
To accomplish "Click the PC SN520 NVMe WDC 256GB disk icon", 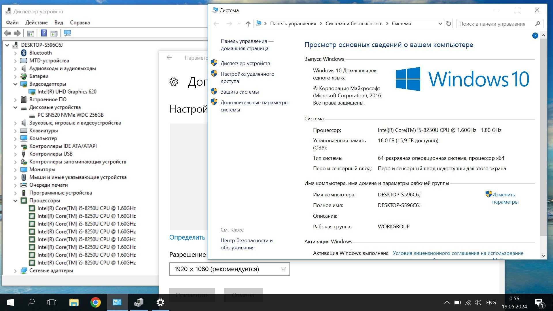I will [31, 115].
